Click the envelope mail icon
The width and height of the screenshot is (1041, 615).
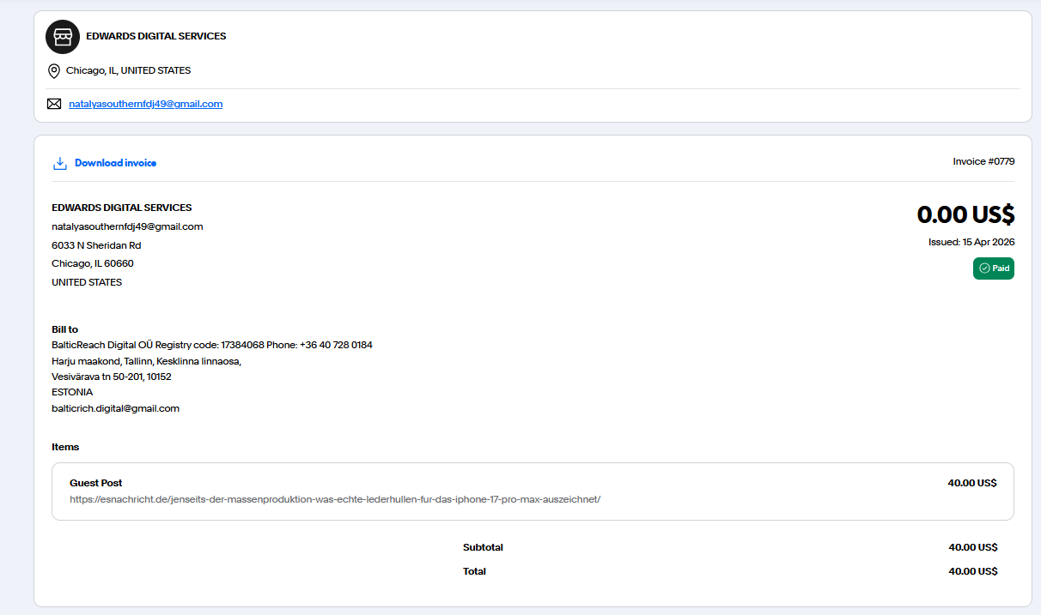54,104
